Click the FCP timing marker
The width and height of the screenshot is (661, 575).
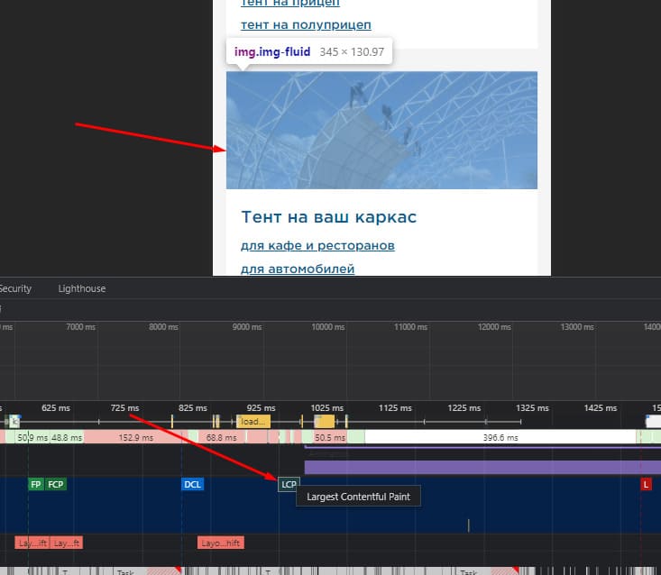tap(56, 484)
